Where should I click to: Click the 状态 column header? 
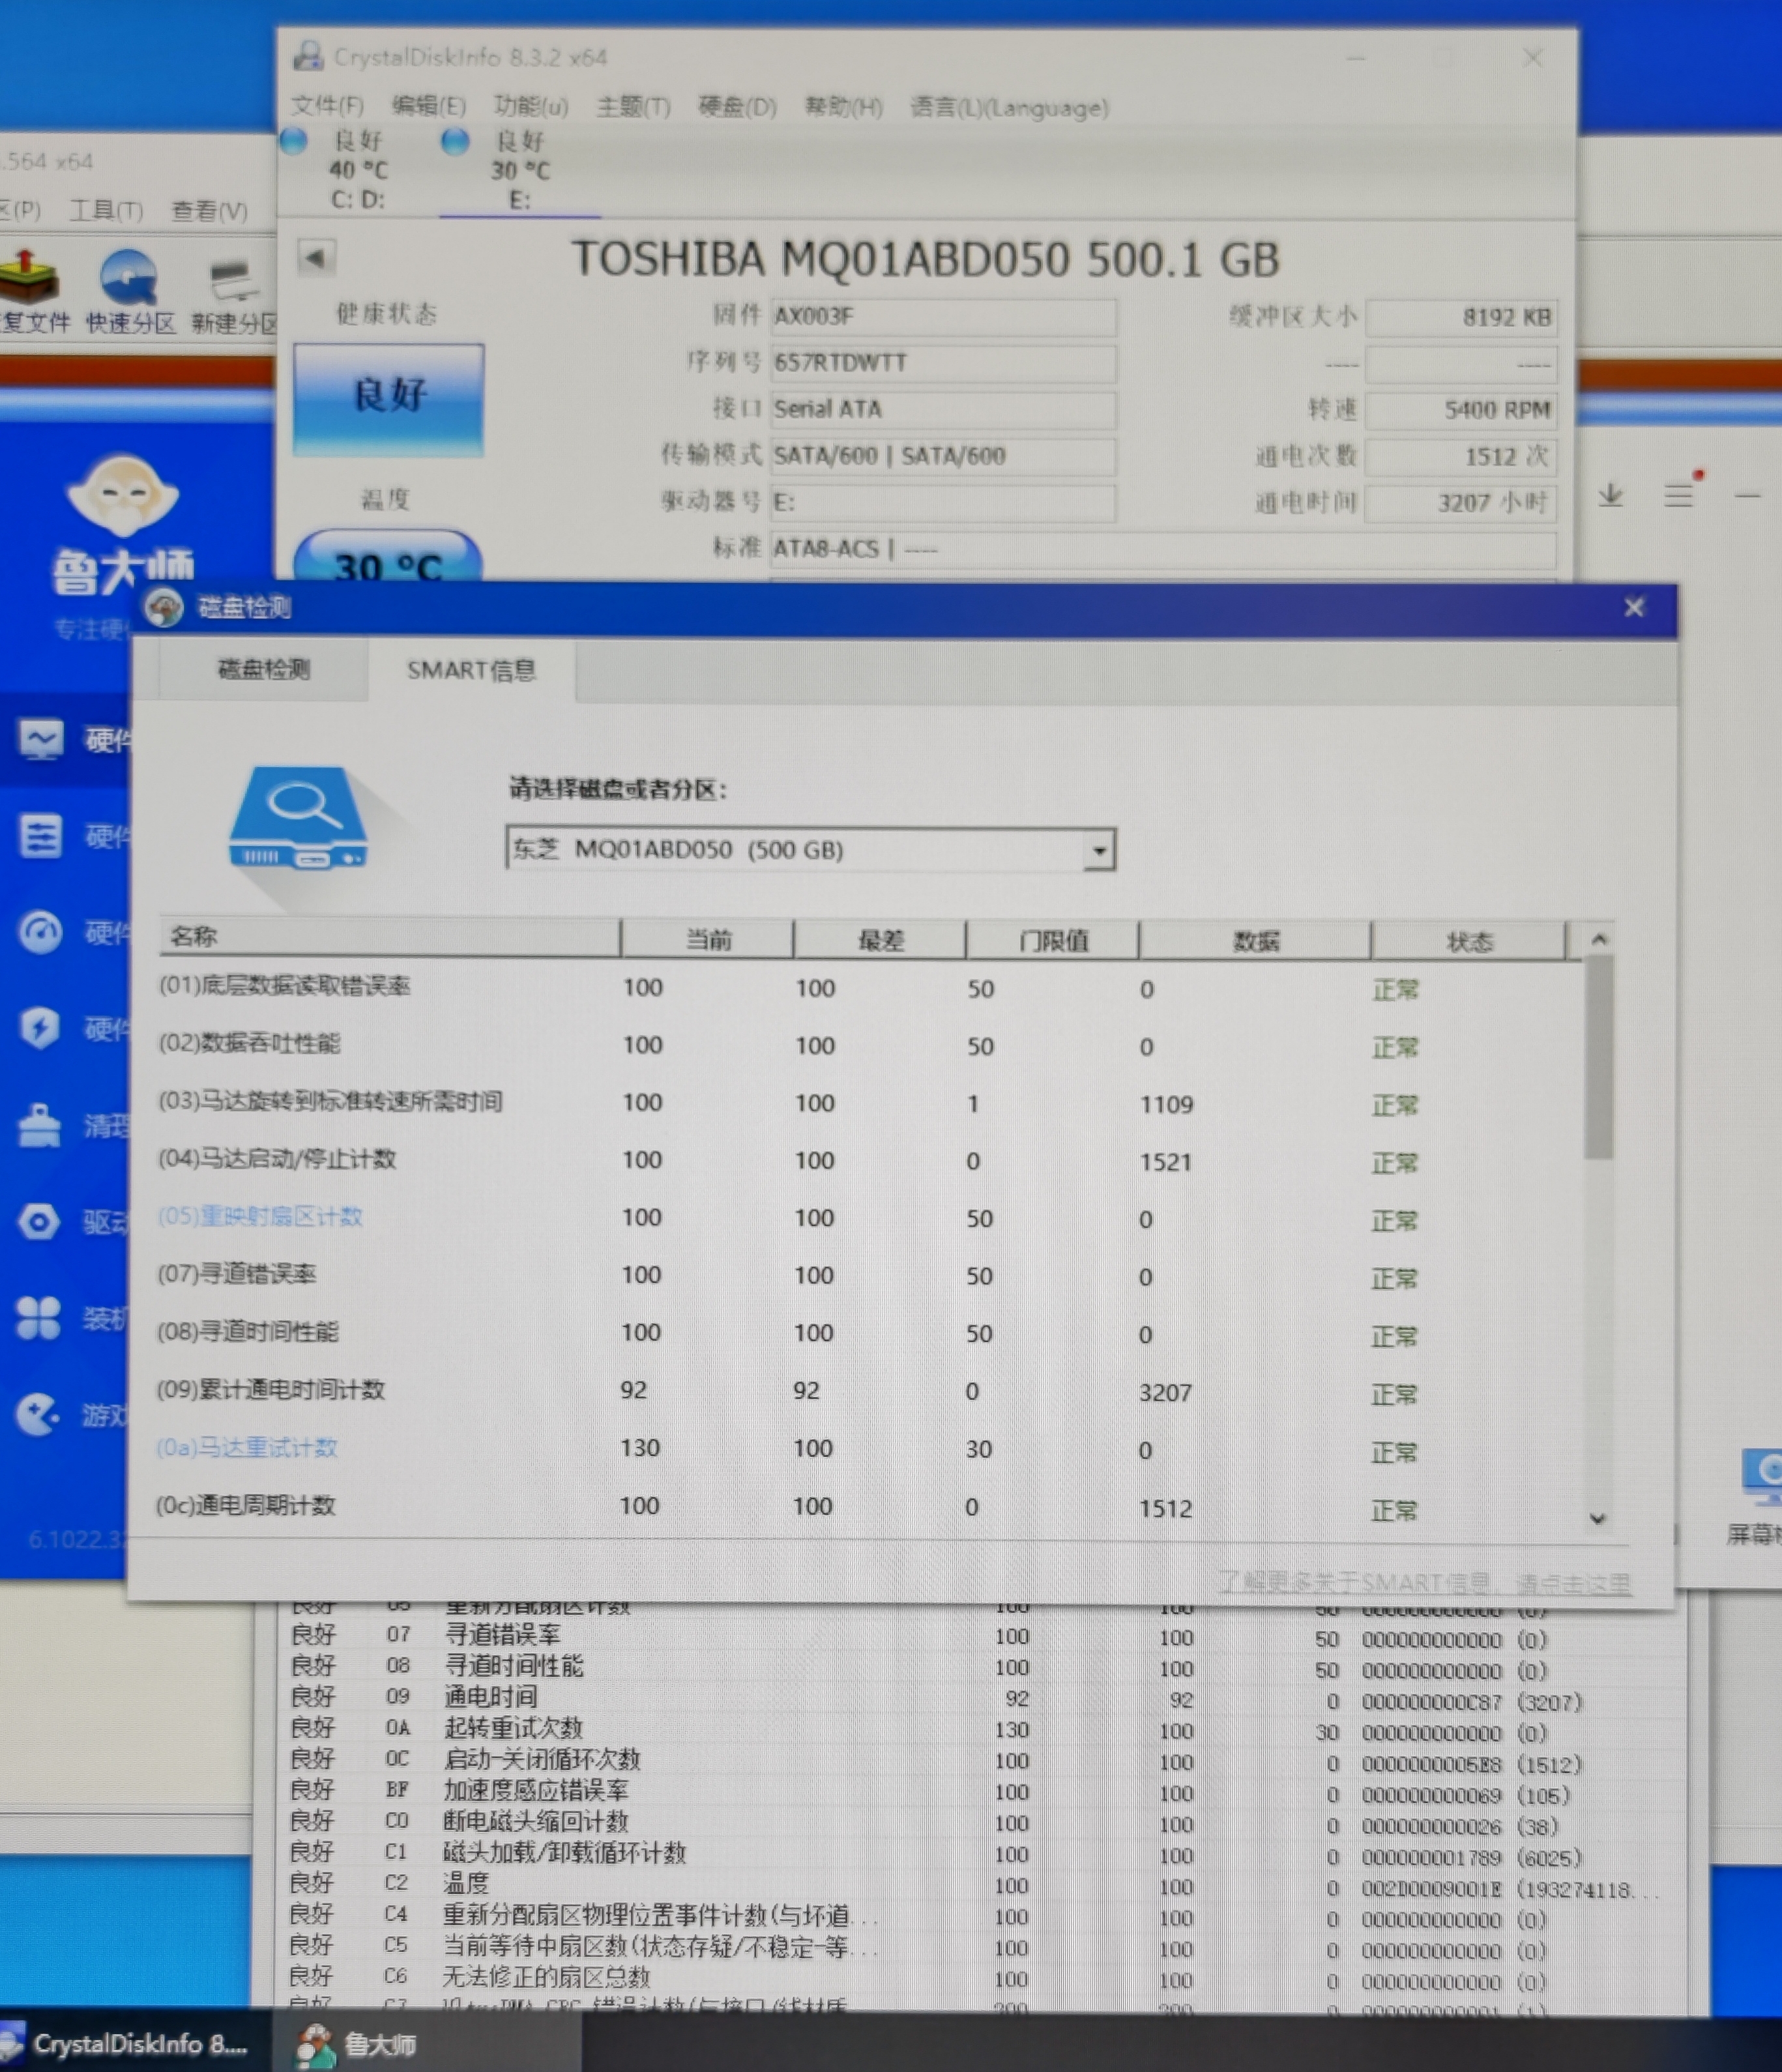pos(1469,942)
